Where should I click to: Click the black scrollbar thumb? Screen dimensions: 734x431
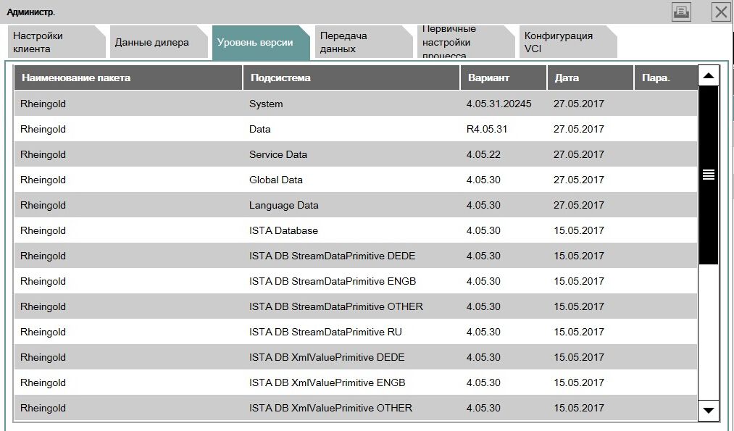pos(708,175)
